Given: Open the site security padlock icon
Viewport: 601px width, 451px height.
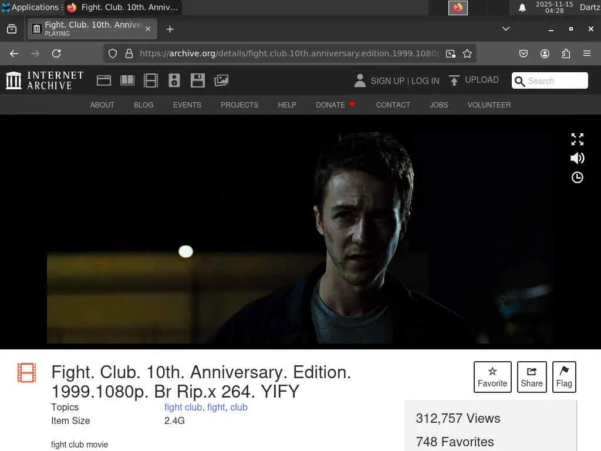Looking at the screenshot, I should click(x=129, y=53).
